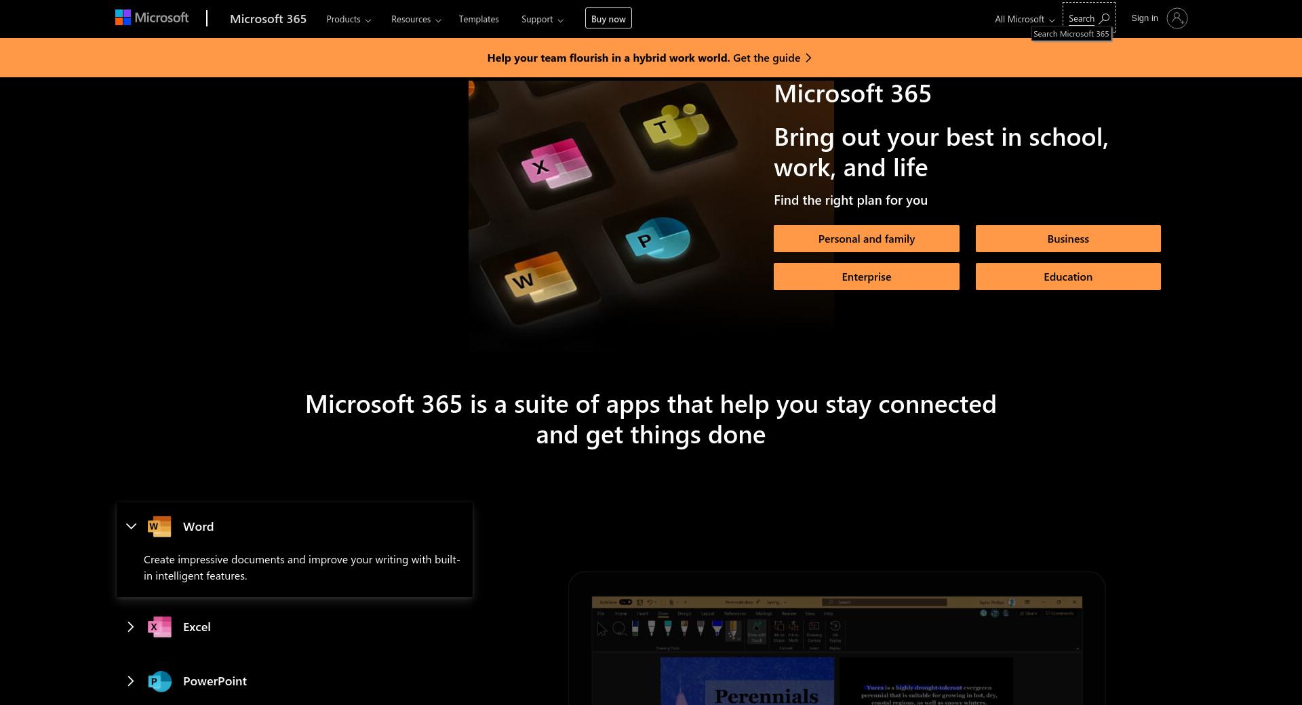Select the Business plan button
Viewport: 1302px width, 705px height.
click(1068, 239)
